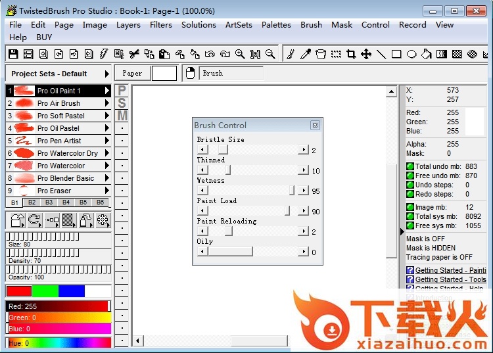Screen dimensions: 493x353
Task: Select the Ellipse shape tool
Action: (411, 54)
